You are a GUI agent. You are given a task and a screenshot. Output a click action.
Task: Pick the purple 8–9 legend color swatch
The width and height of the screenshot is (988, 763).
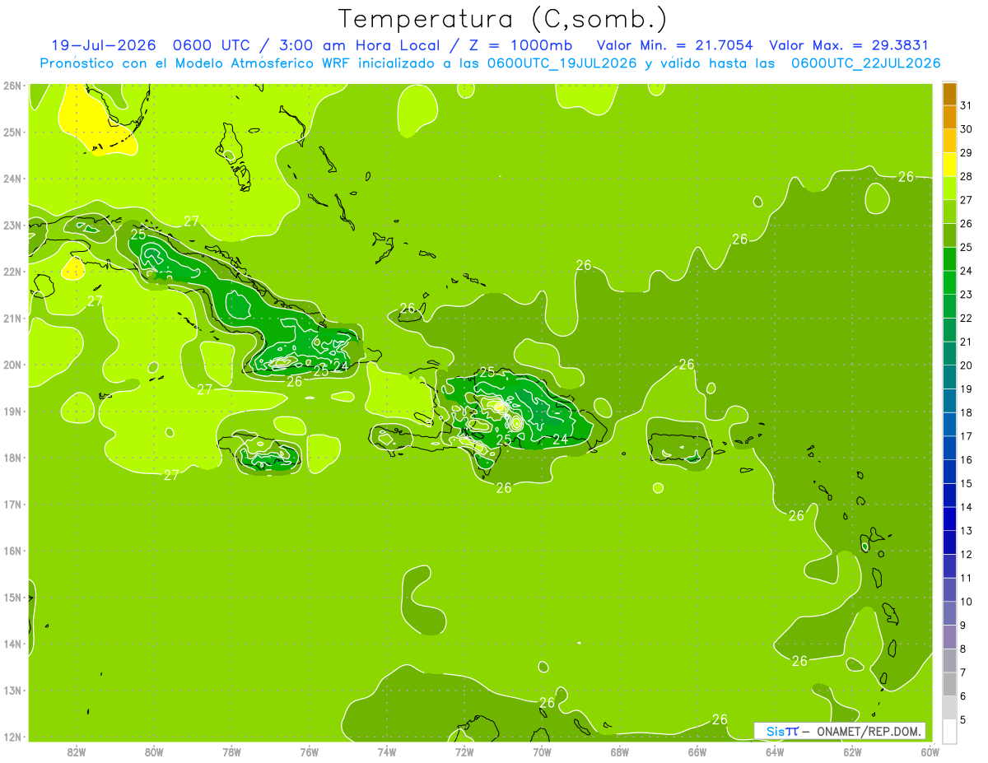[x=949, y=637]
